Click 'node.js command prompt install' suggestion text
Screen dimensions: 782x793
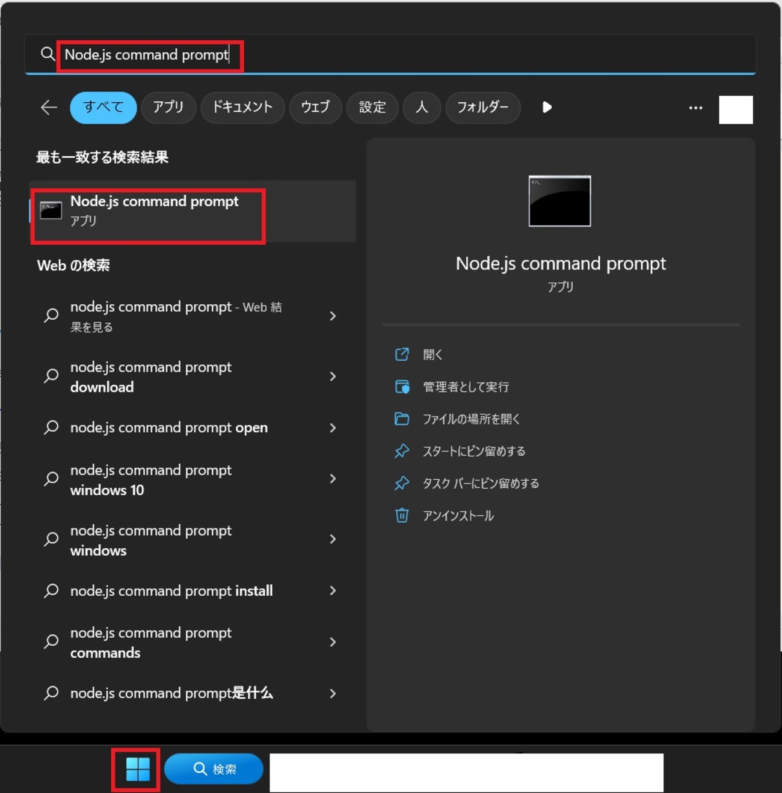(171, 591)
